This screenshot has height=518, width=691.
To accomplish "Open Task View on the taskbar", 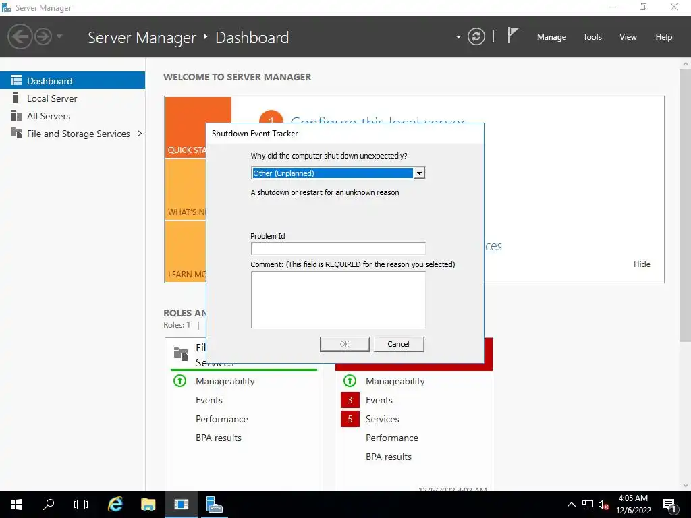I will point(81,505).
